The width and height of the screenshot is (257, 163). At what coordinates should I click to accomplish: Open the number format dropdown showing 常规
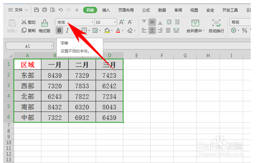click(240, 22)
